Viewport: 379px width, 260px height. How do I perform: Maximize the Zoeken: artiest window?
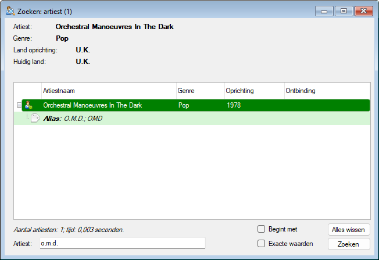pyautogui.click(x=344, y=11)
